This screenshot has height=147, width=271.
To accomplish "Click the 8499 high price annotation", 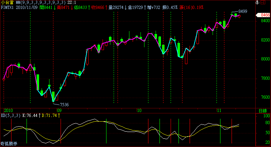I will [x=243, y=11].
